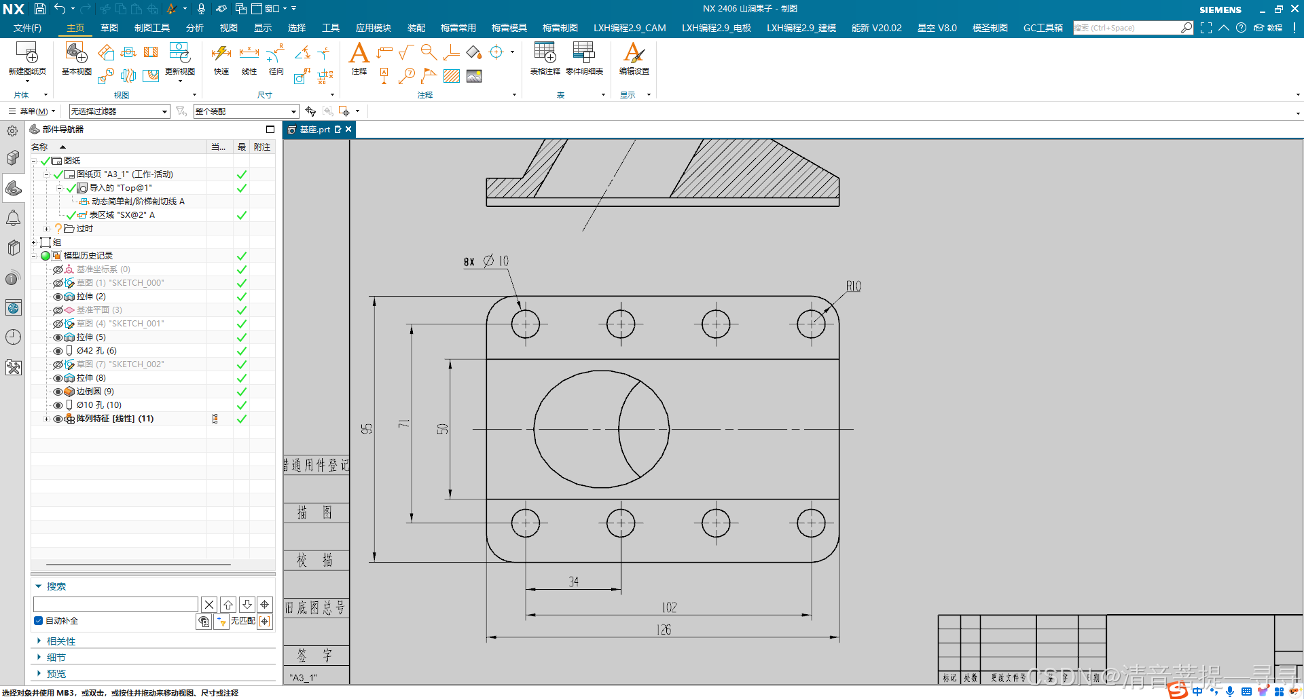This screenshot has width=1304, height=699.
Task: Switch to the 制图工具 ribbon tab
Action: click(152, 28)
